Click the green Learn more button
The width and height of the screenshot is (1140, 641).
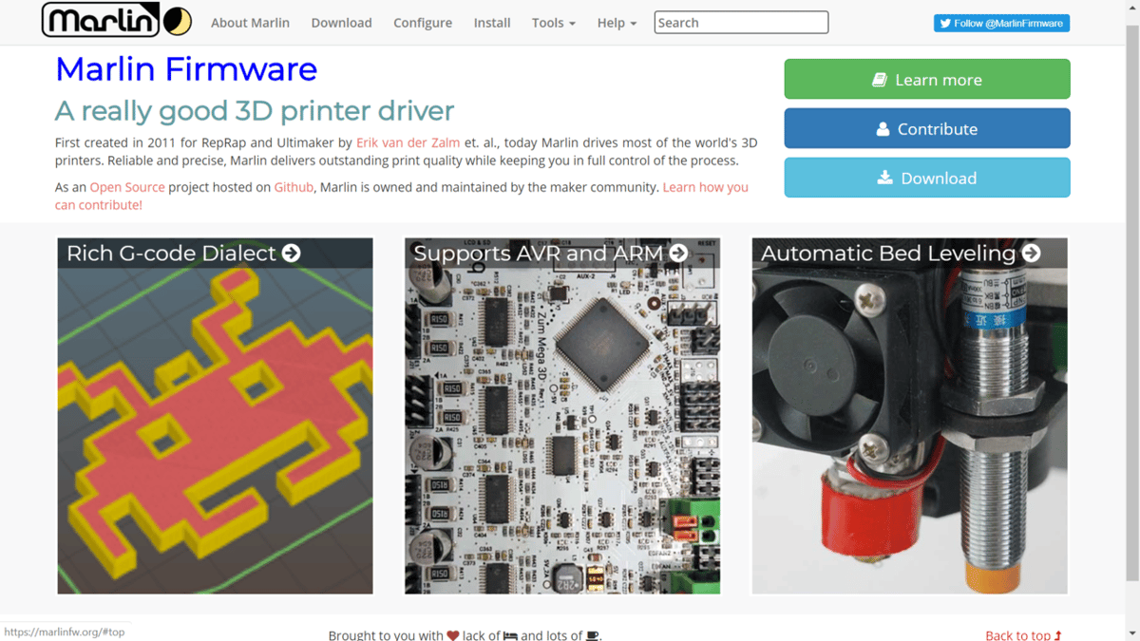pyautogui.click(x=927, y=79)
